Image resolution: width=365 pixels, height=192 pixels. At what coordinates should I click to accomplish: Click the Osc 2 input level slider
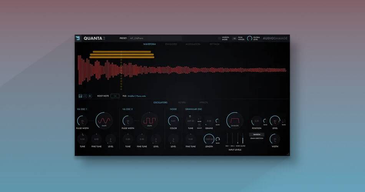(x=232, y=139)
